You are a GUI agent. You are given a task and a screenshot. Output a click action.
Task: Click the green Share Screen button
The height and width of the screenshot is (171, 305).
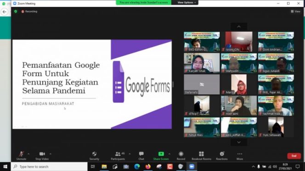(161, 156)
